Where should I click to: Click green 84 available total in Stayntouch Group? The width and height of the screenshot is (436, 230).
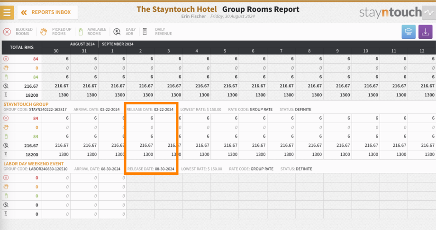(x=36, y=136)
